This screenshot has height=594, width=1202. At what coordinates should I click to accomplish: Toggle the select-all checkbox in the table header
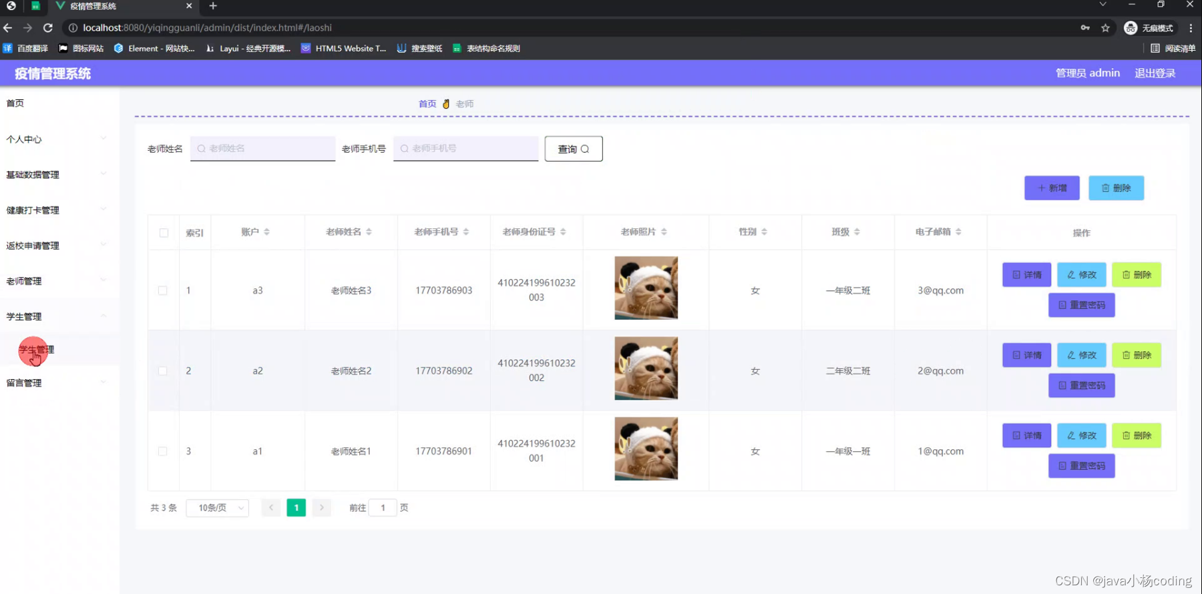pos(164,233)
